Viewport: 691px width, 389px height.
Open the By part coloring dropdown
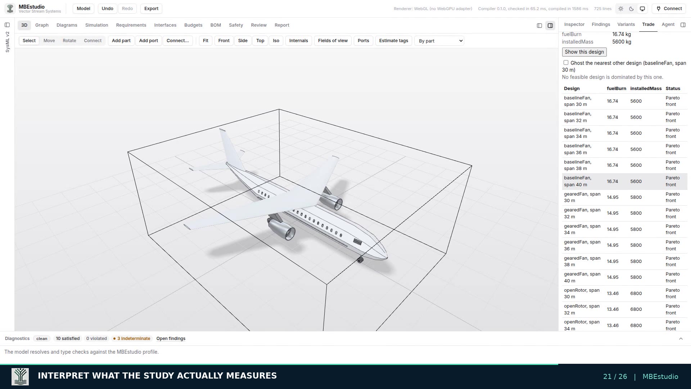pos(439,41)
